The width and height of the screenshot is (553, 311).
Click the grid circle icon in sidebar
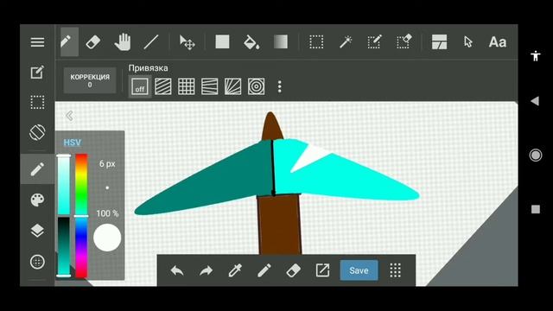pyautogui.click(x=37, y=262)
